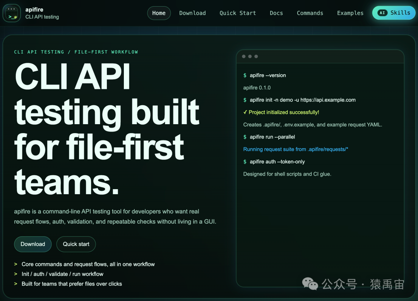
Task: Click the Quick start outline button
Action: coord(76,244)
